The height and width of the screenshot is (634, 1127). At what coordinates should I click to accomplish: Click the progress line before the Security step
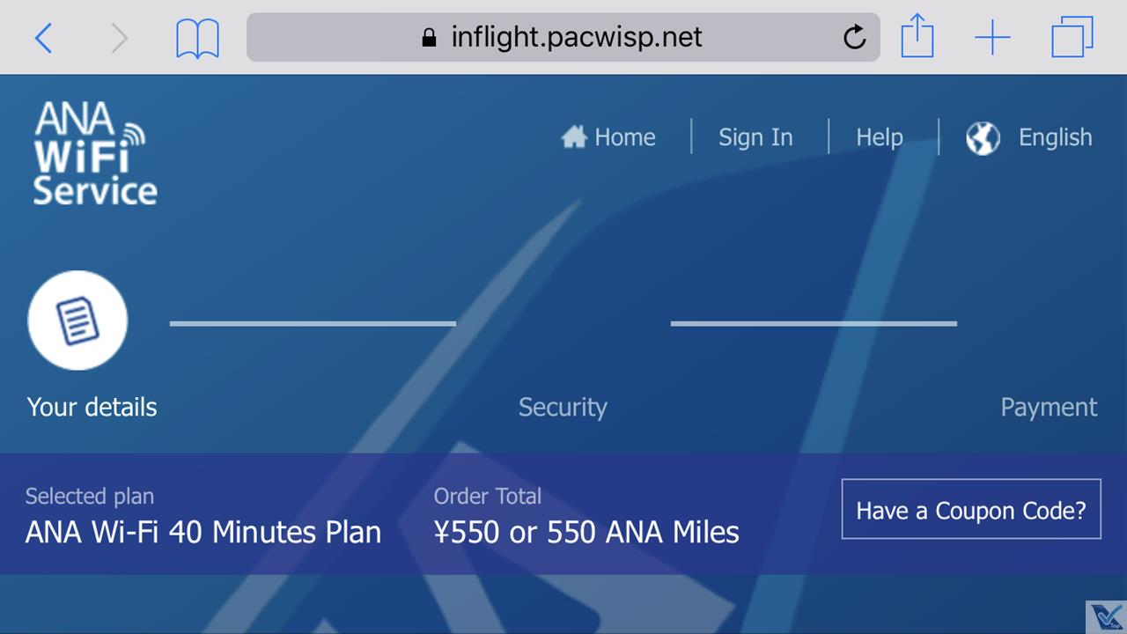[x=313, y=323]
